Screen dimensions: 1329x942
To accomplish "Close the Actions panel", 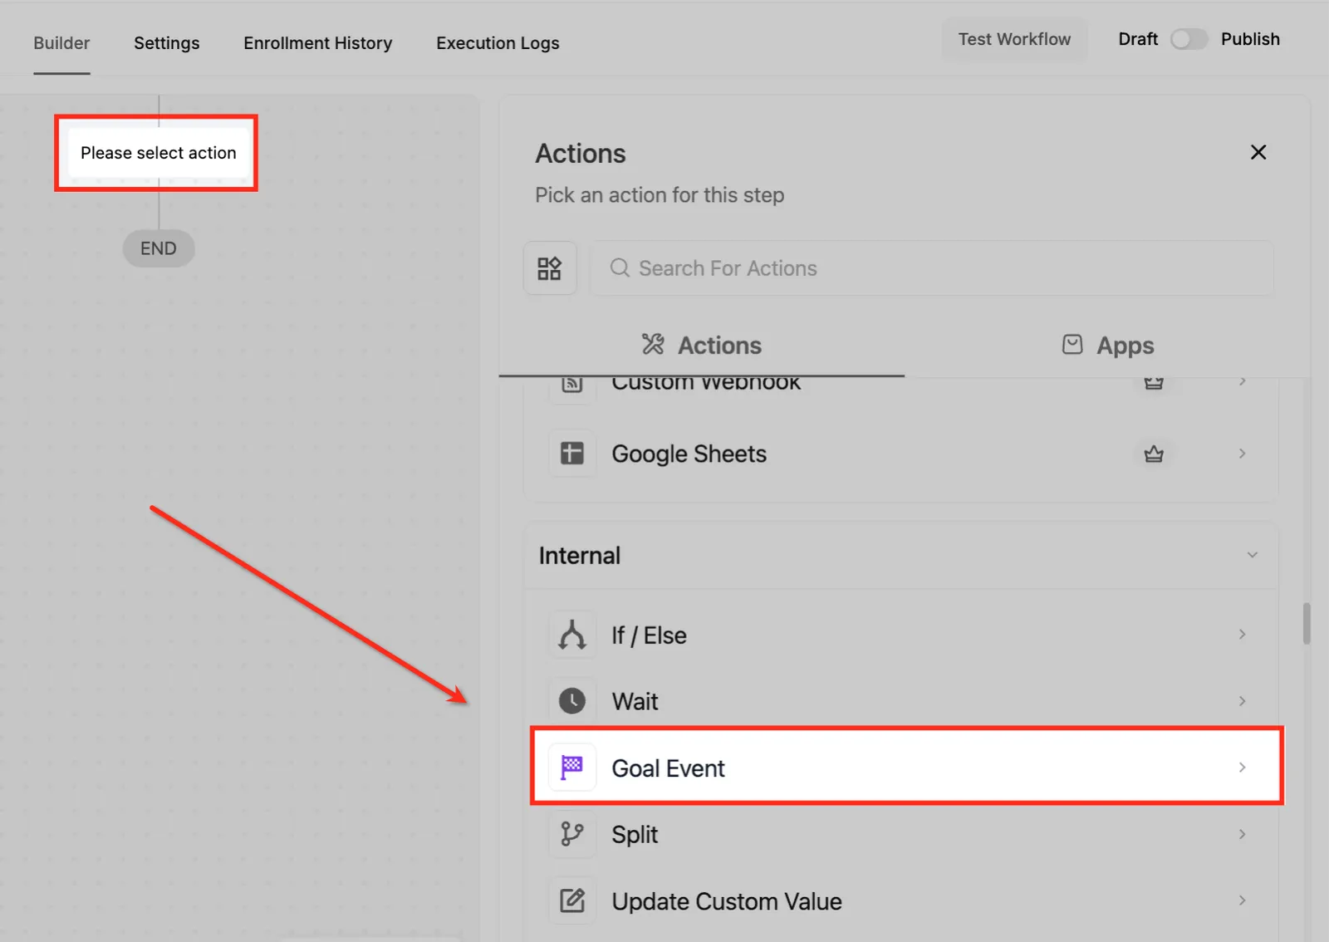I will point(1258,152).
